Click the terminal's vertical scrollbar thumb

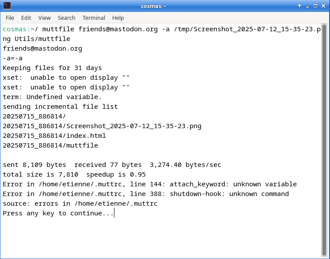coord(324,140)
